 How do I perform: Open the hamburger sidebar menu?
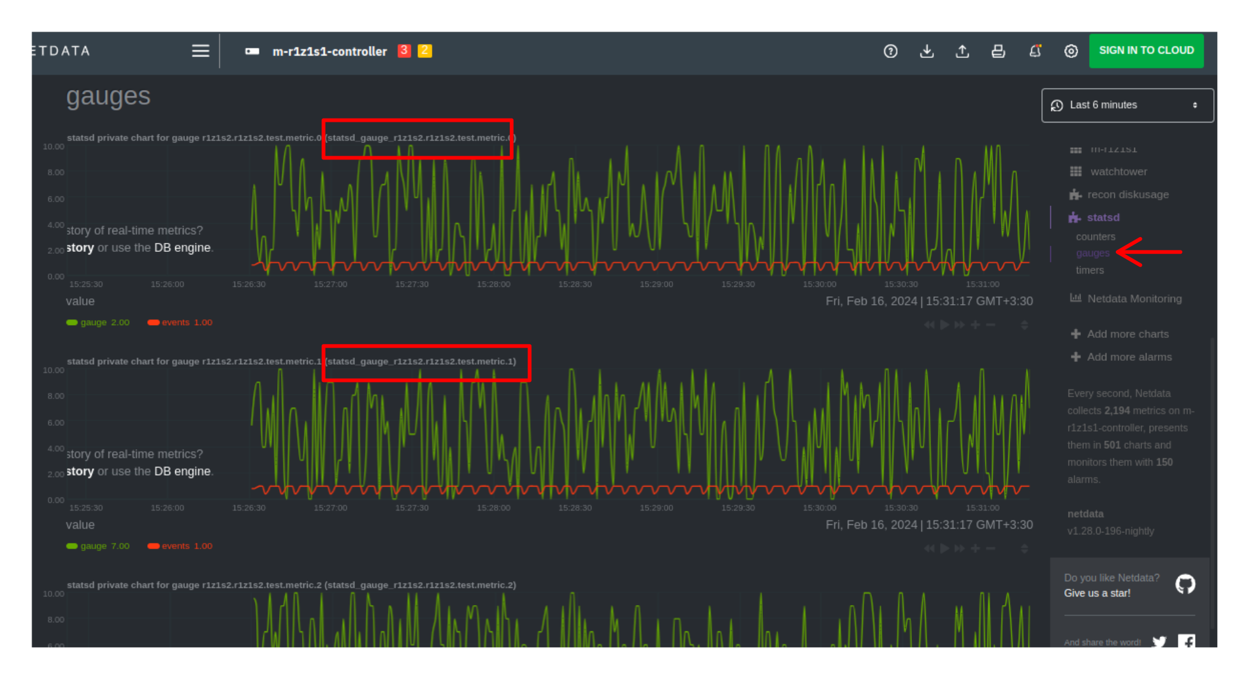(200, 51)
